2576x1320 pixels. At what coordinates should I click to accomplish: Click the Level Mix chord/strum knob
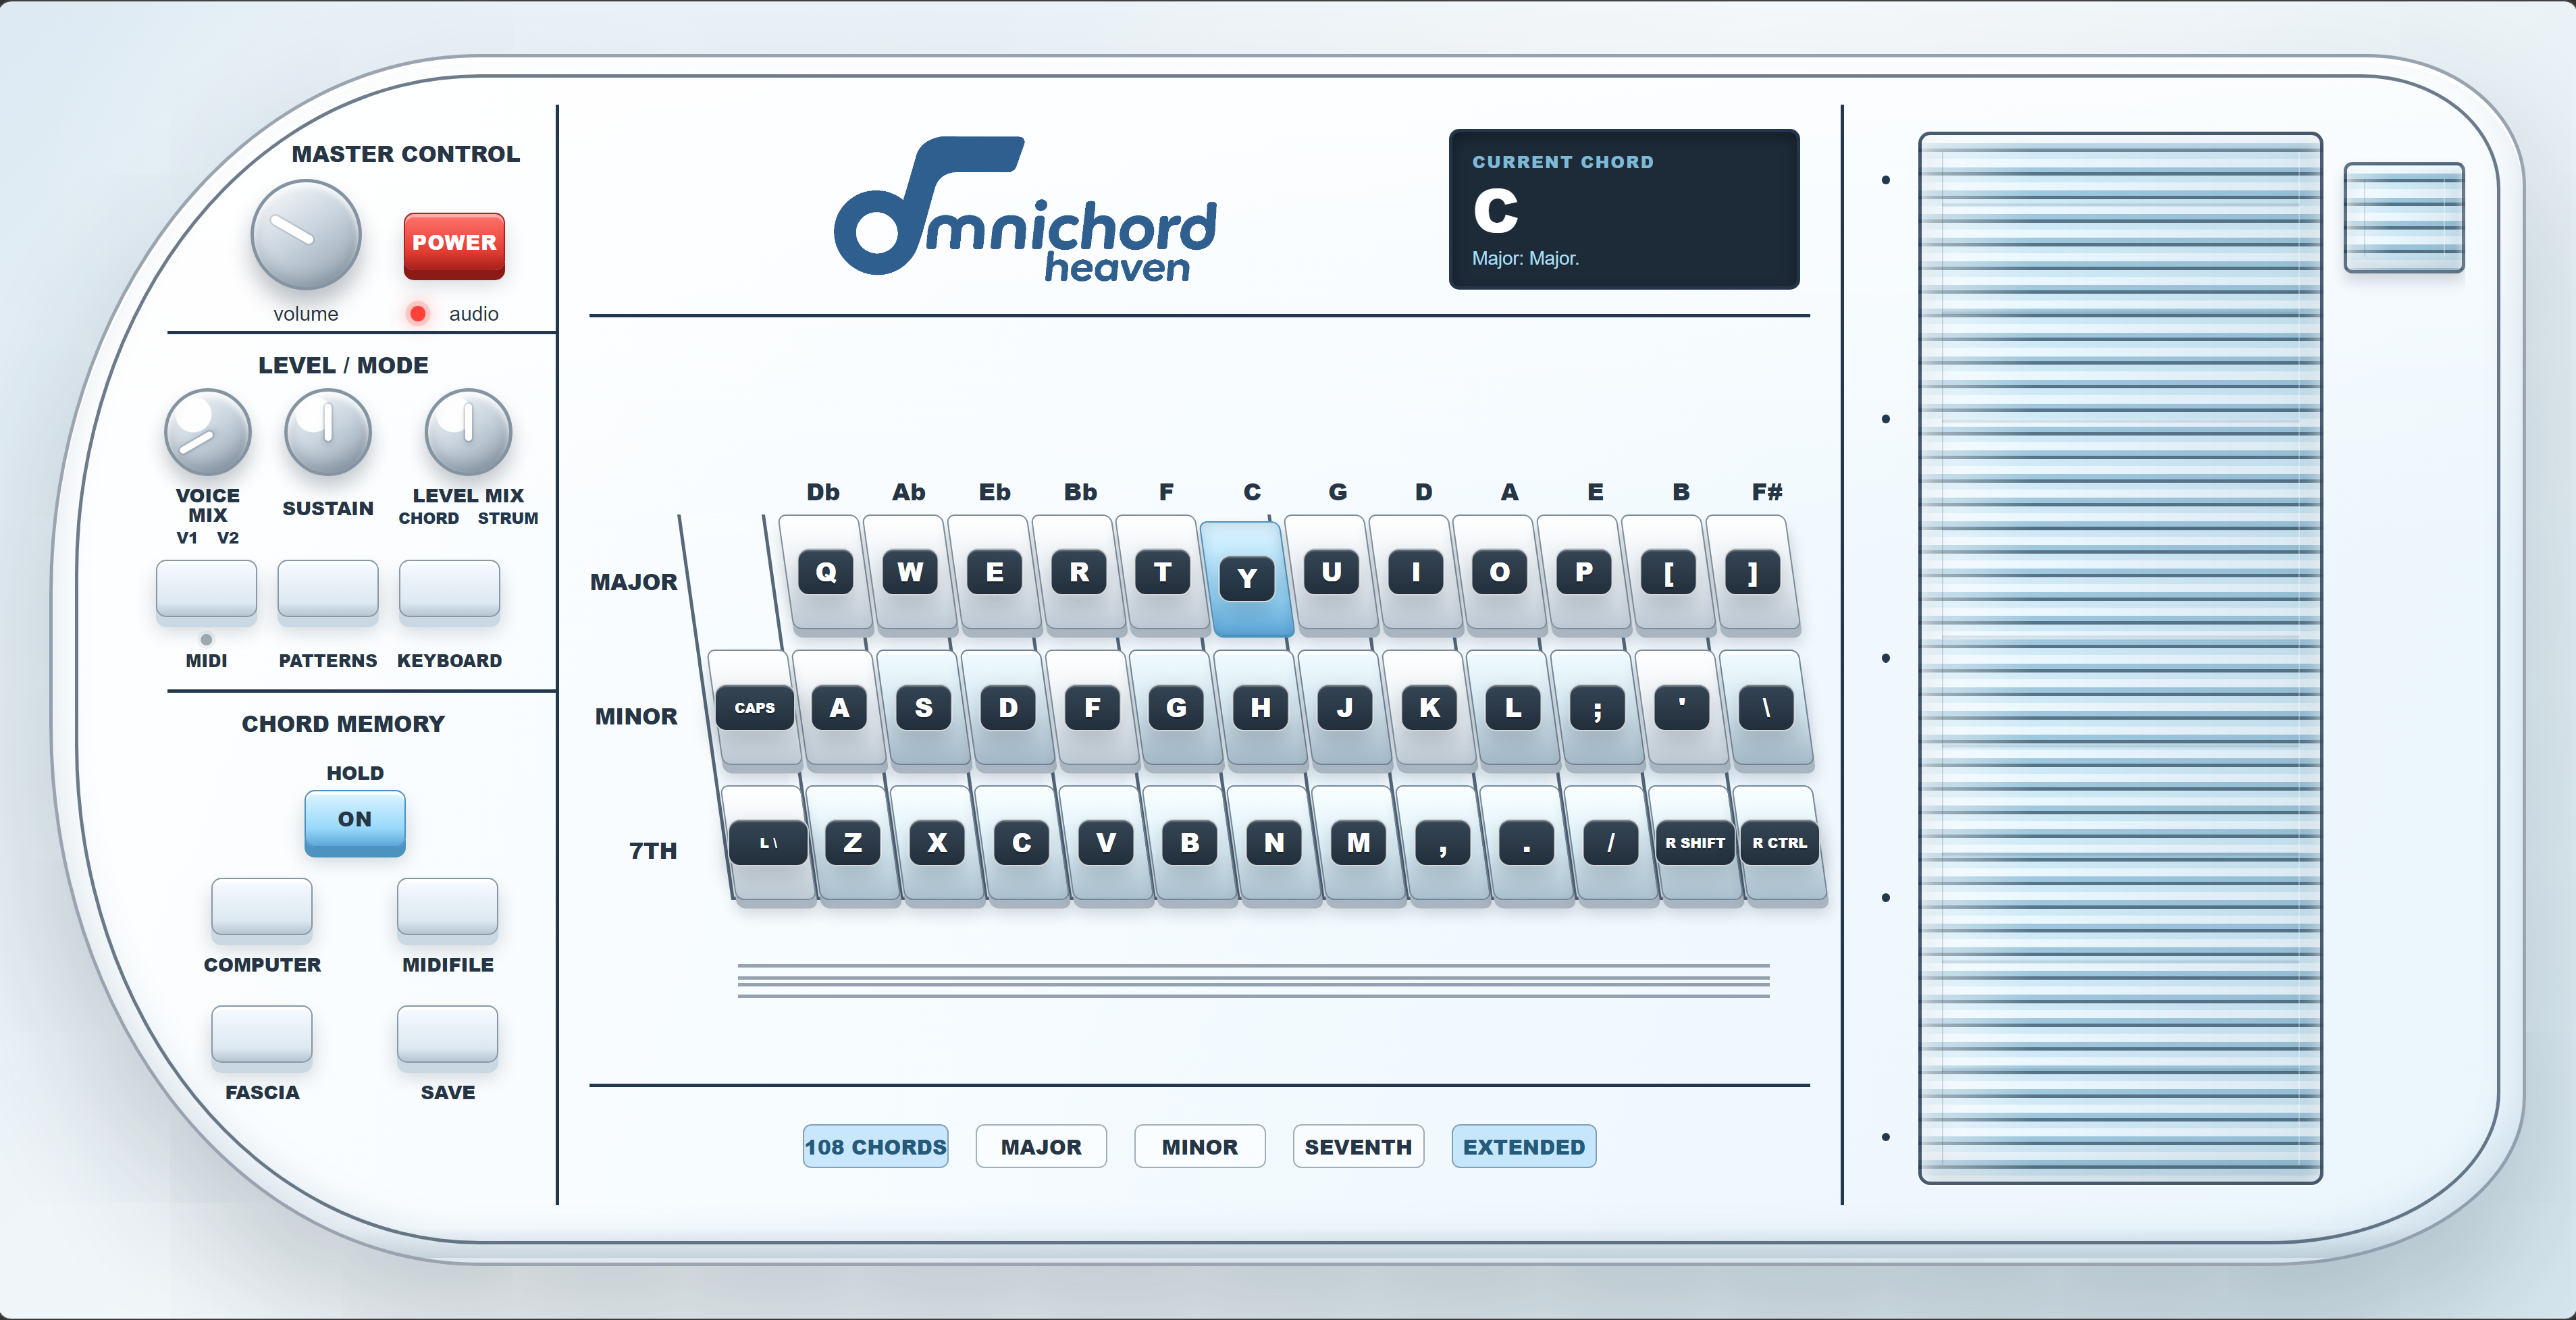click(x=468, y=432)
